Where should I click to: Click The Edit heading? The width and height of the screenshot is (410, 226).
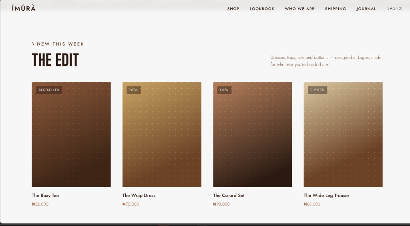(x=55, y=60)
